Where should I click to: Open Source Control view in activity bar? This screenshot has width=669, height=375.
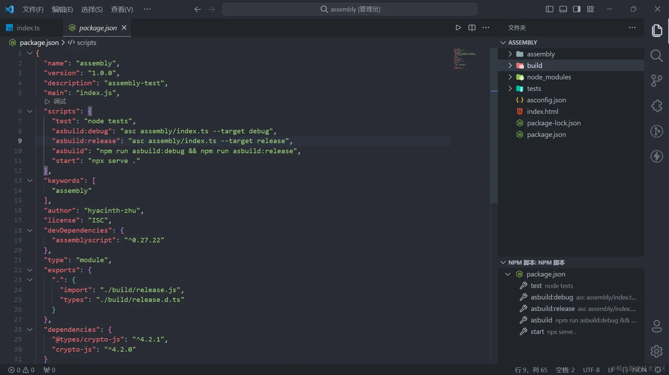657,81
